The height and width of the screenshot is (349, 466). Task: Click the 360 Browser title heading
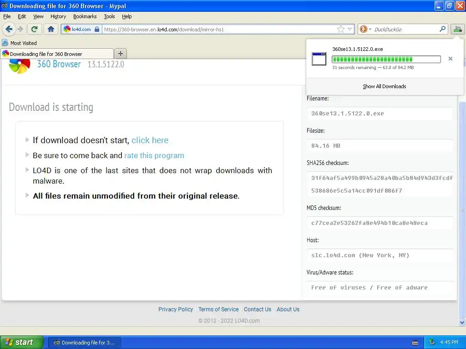(x=59, y=64)
